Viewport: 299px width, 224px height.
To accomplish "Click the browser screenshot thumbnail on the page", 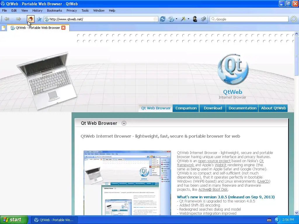I will [x=127, y=183].
